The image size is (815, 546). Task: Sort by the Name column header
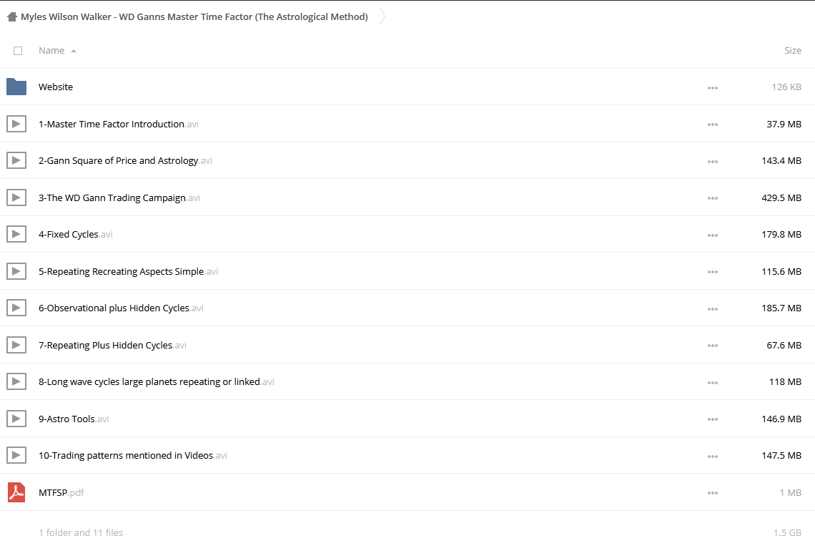pos(51,51)
